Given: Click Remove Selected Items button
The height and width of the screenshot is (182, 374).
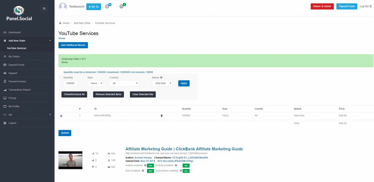Looking at the screenshot, I should pyautogui.click(x=108, y=95).
